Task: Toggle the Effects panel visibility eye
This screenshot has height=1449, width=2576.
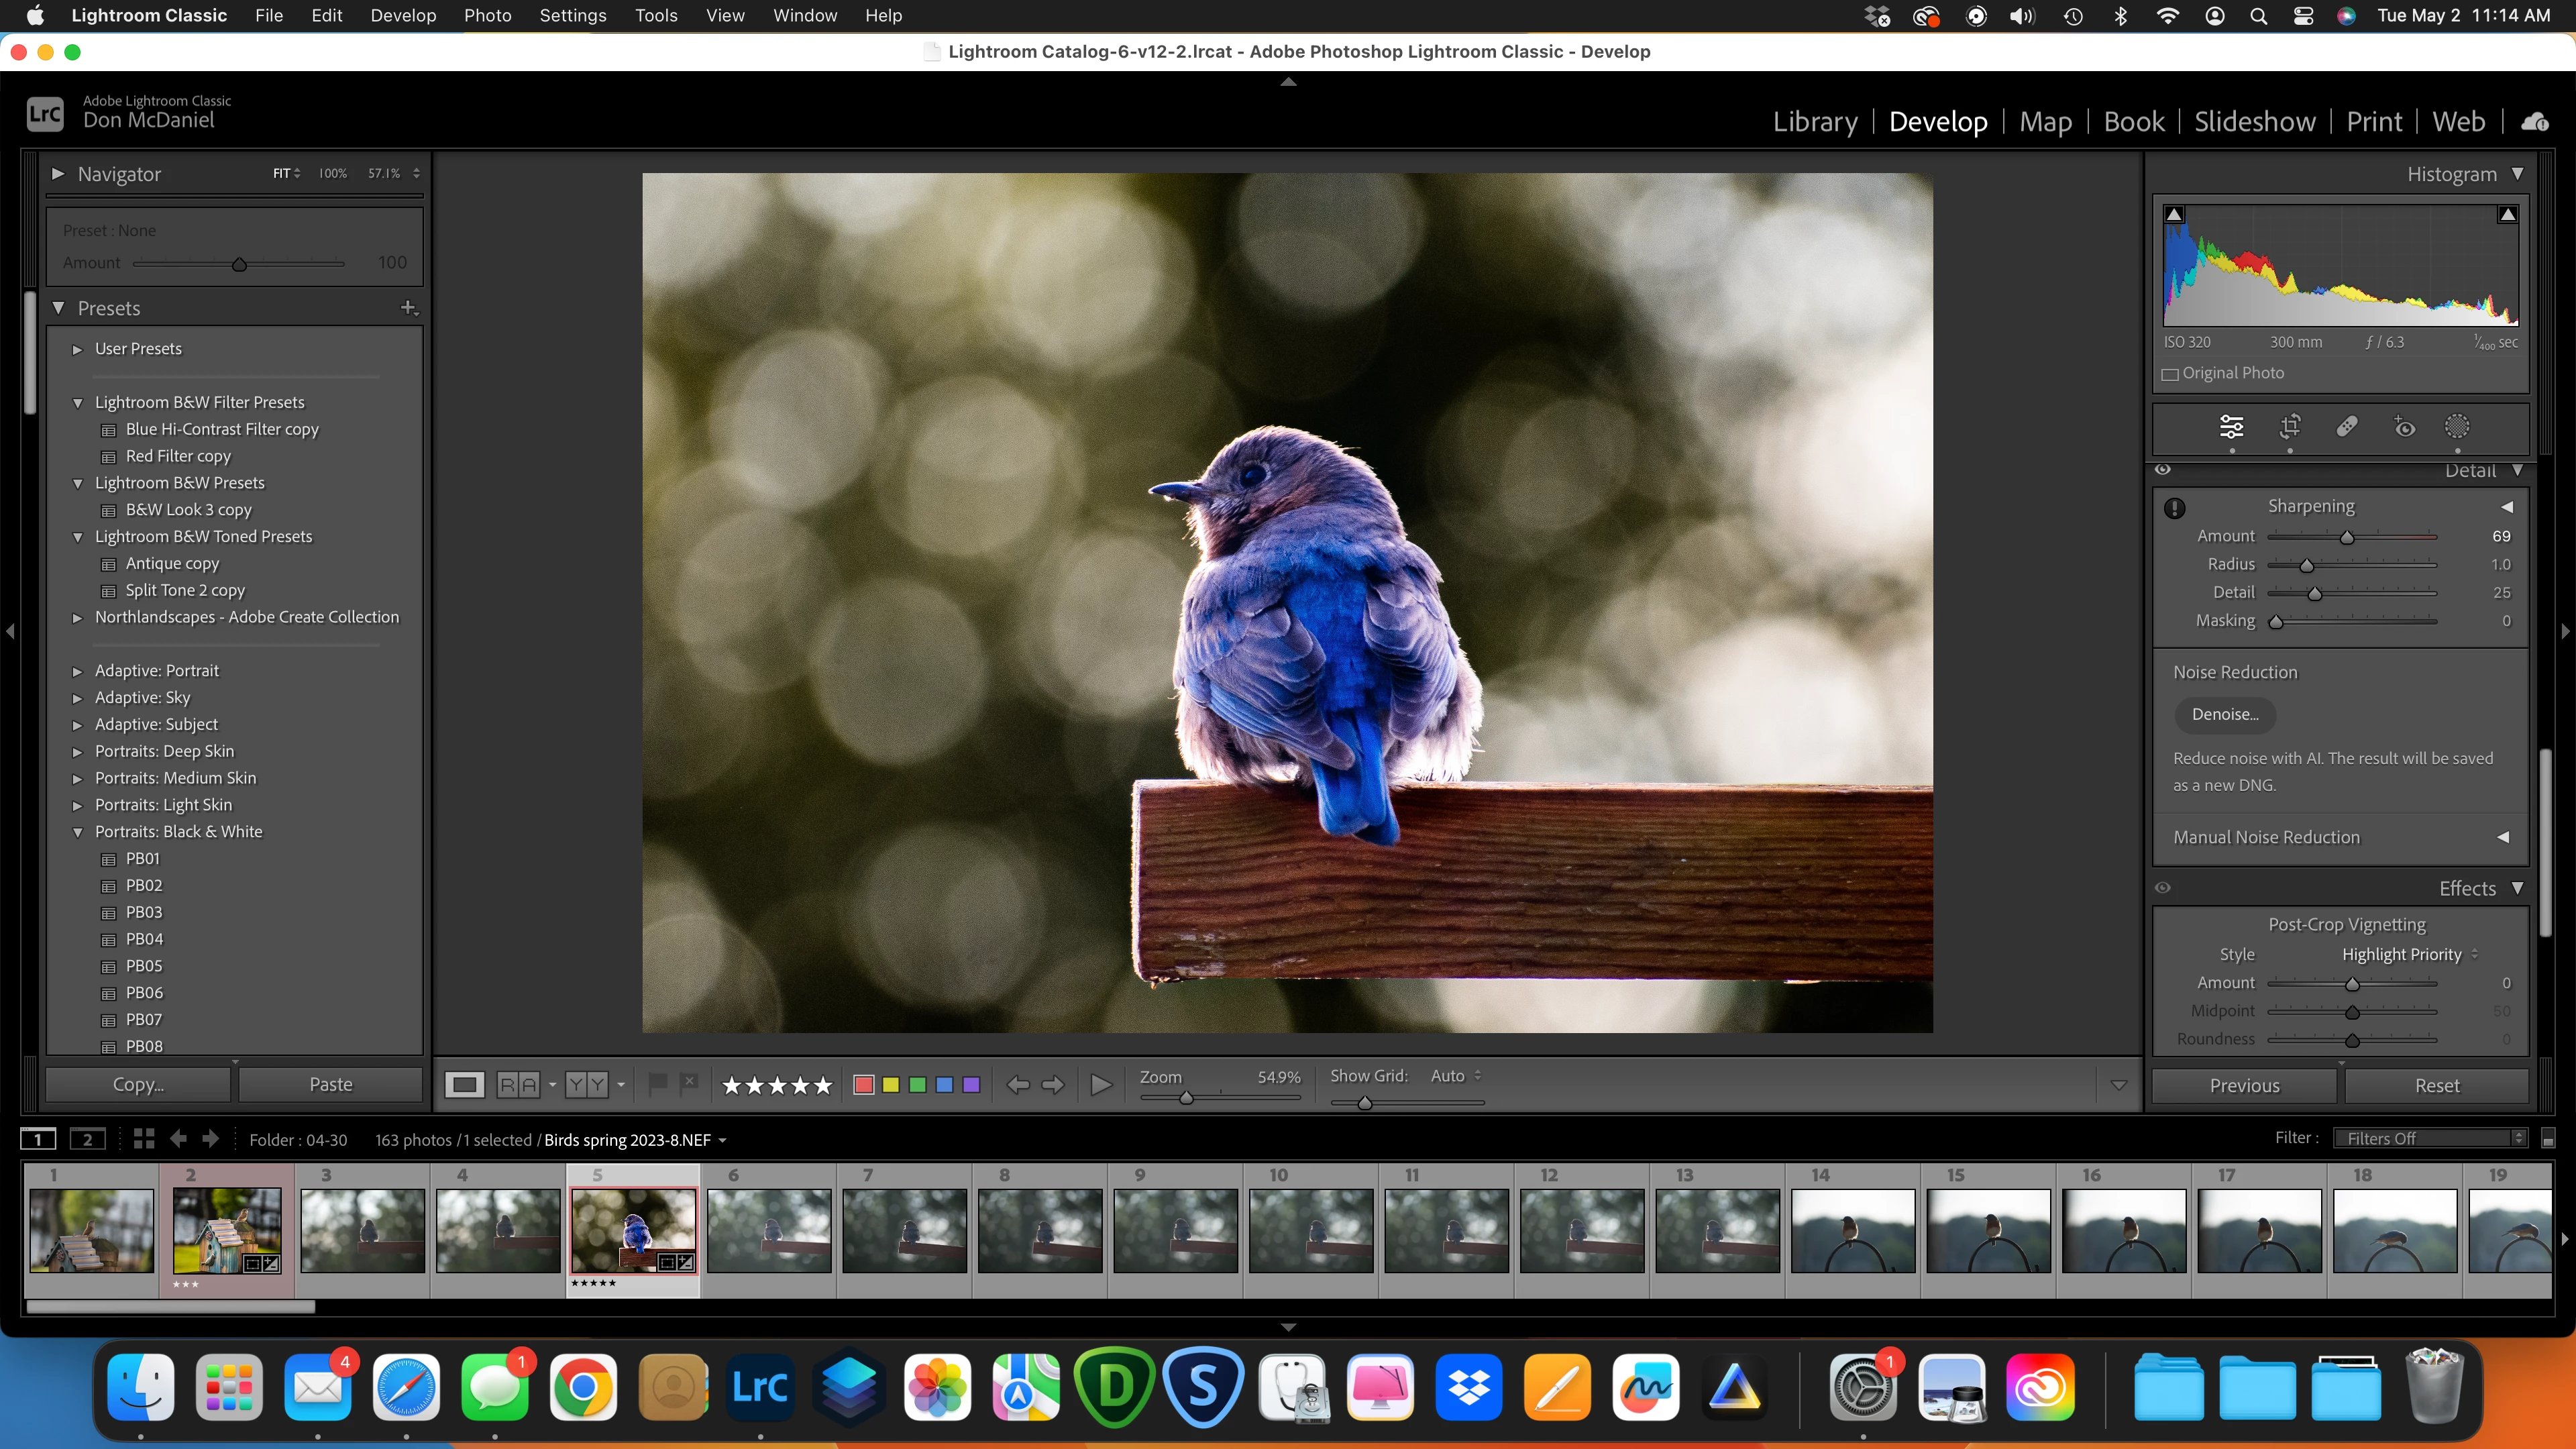Action: [x=2163, y=888]
